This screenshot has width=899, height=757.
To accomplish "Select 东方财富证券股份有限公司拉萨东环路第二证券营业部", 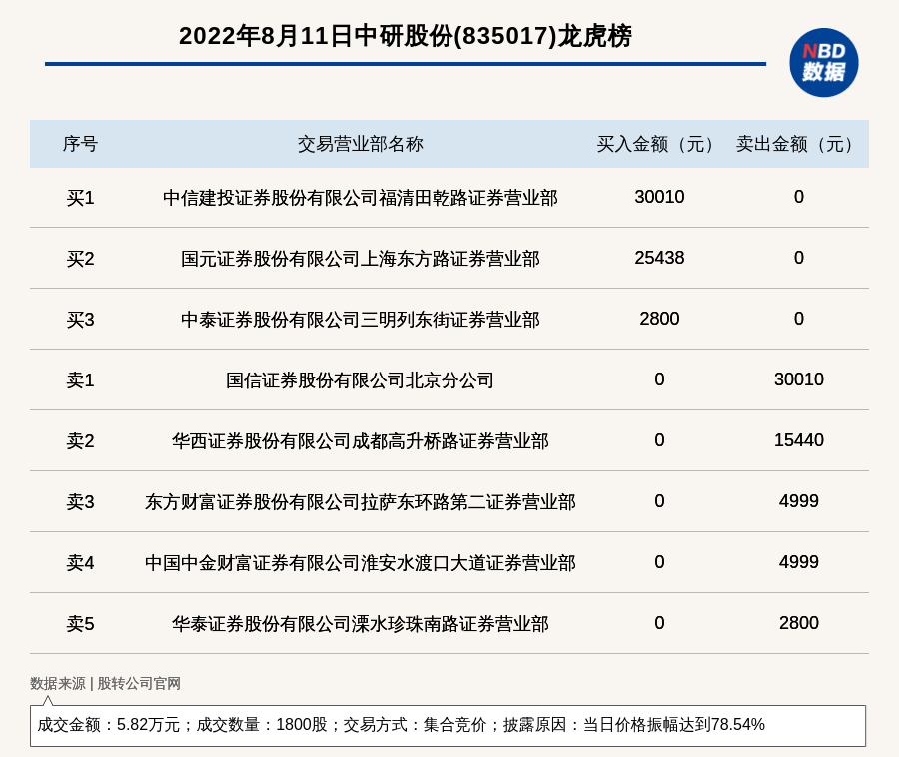I will pos(360,502).
